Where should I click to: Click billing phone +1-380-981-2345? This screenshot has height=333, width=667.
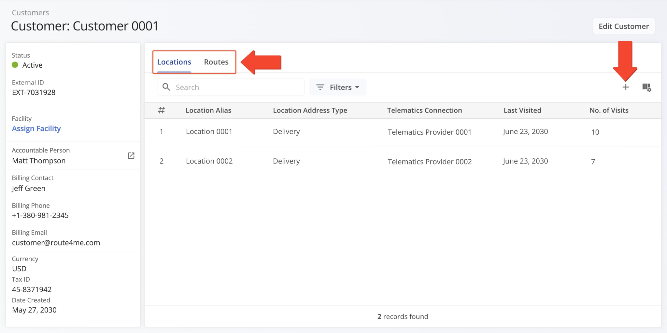pyautogui.click(x=40, y=215)
